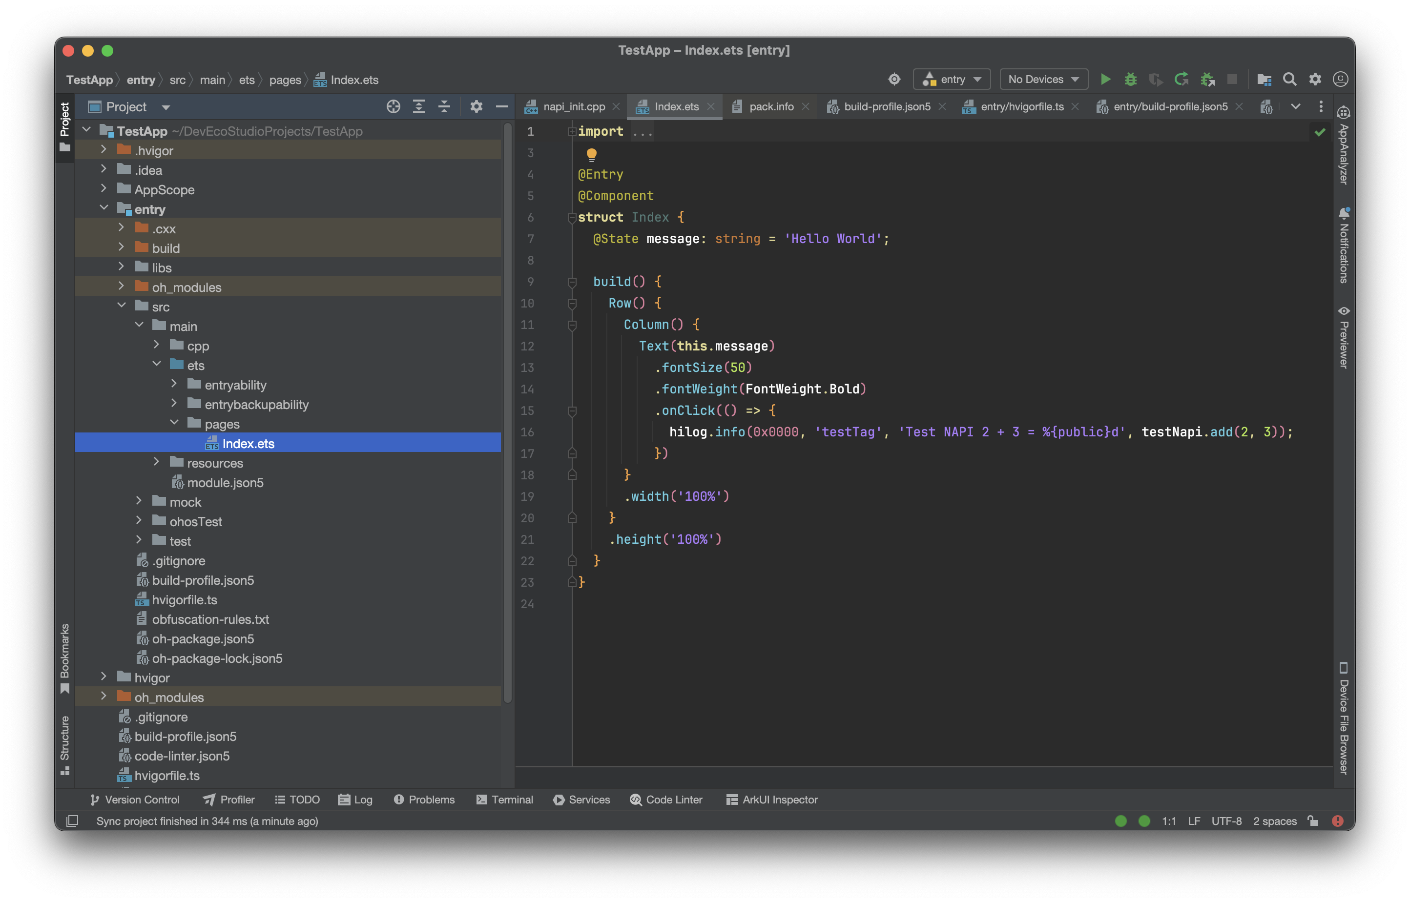Open Search Everywhere magnifier icon
1410x903 pixels.
coord(1289,79)
